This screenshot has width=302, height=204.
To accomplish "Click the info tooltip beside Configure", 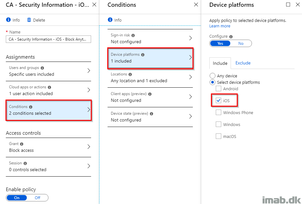I will pos(231,36).
